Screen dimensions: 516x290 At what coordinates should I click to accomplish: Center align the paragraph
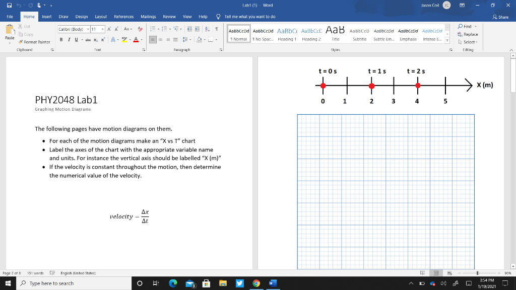(x=160, y=39)
